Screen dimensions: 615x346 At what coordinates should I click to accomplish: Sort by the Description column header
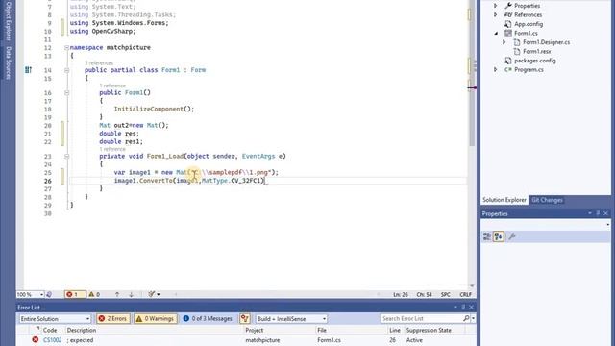(x=82, y=330)
